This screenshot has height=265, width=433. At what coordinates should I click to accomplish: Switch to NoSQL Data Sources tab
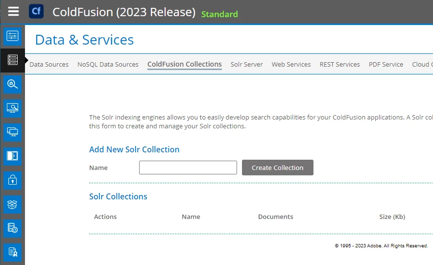coord(108,64)
